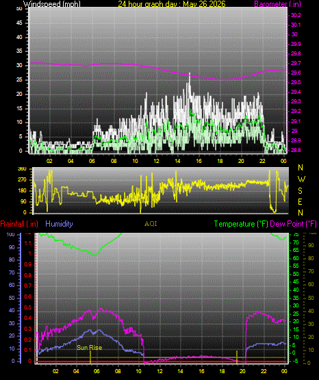319x380 pixels.
Task: Click the Dew Point (°F) legend label
Action: (293, 224)
